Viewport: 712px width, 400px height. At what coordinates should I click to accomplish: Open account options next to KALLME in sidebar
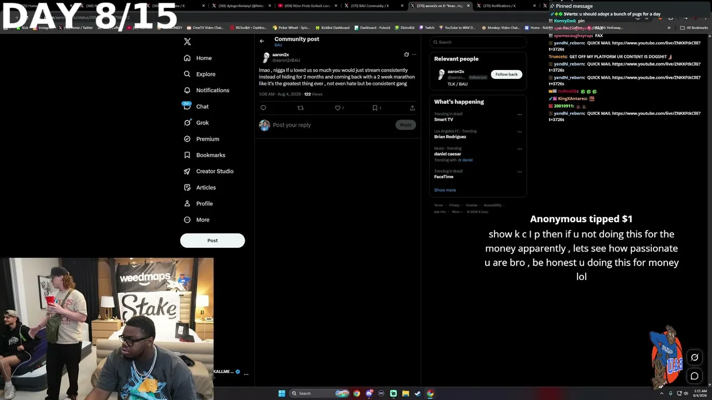246,374
